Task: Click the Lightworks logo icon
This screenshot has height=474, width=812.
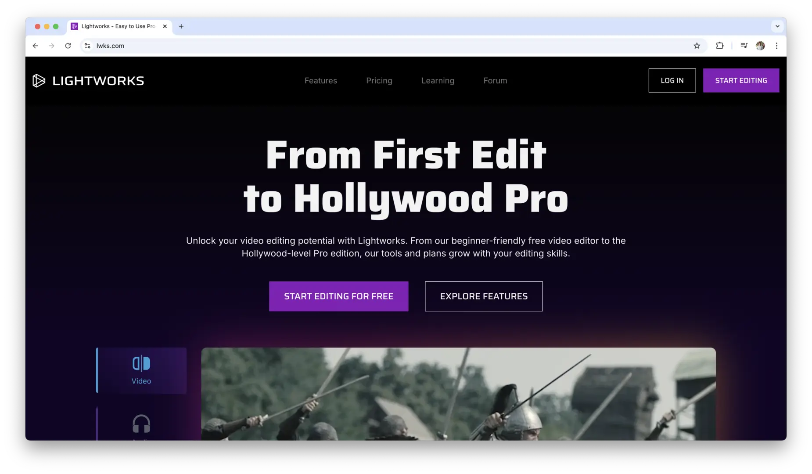Action: [x=39, y=81]
